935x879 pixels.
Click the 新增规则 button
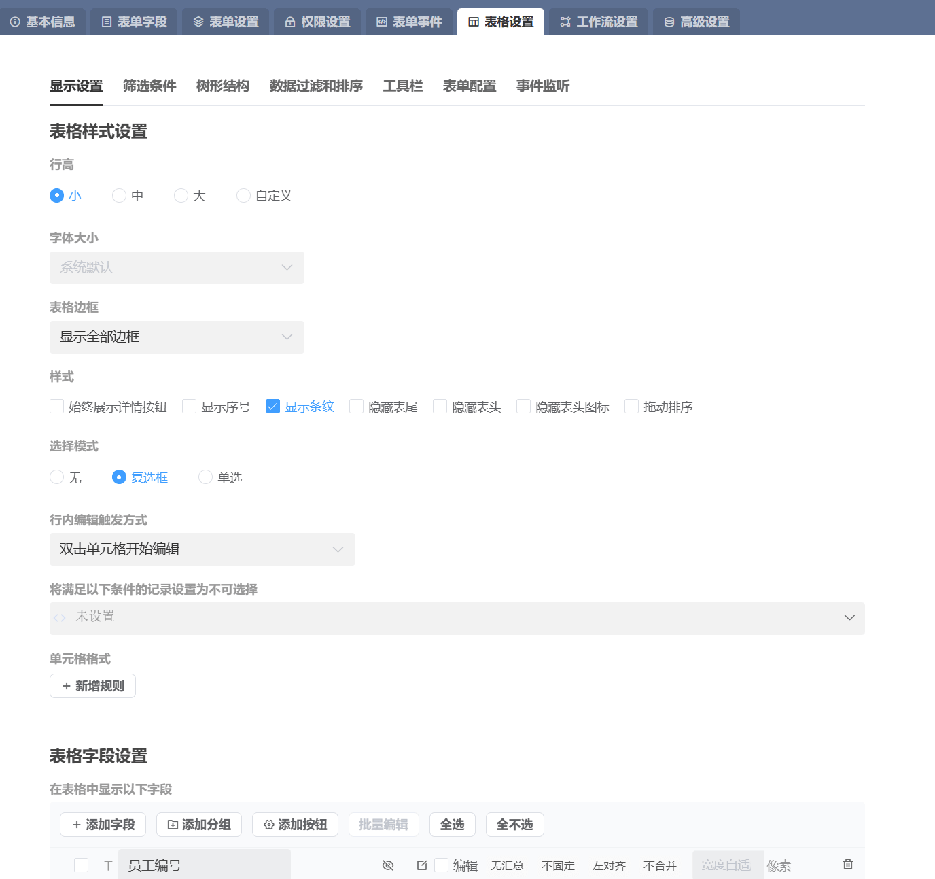[x=92, y=686]
